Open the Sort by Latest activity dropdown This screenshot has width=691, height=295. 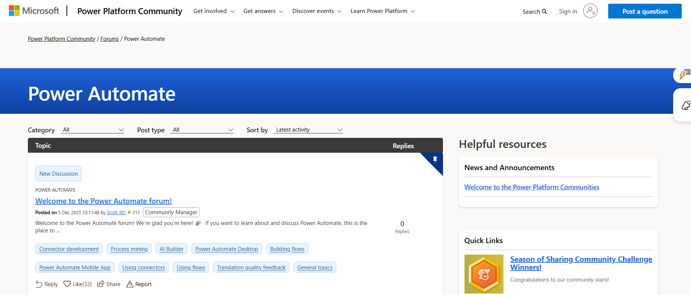pyautogui.click(x=308, y=130)
